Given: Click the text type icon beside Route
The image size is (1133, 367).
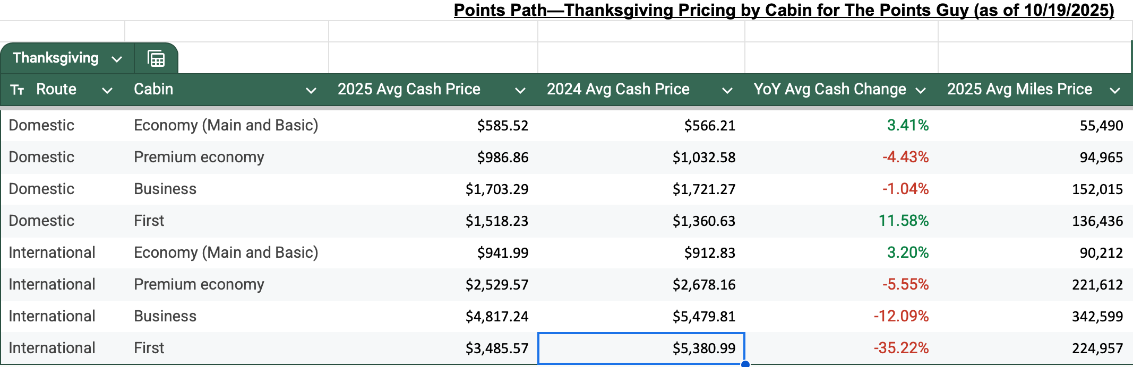Looking at the screenshot, I should point(17,90).
